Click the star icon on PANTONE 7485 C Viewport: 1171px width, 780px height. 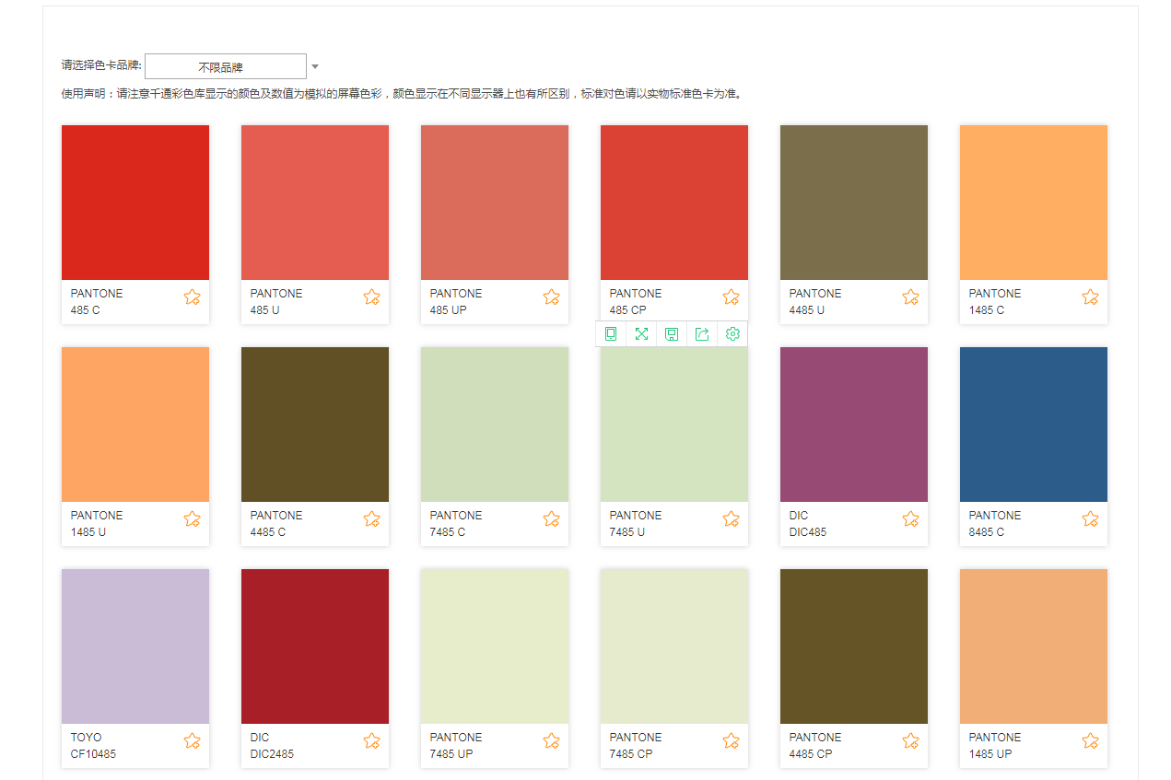pyautogui.click(x=551, y=518)
